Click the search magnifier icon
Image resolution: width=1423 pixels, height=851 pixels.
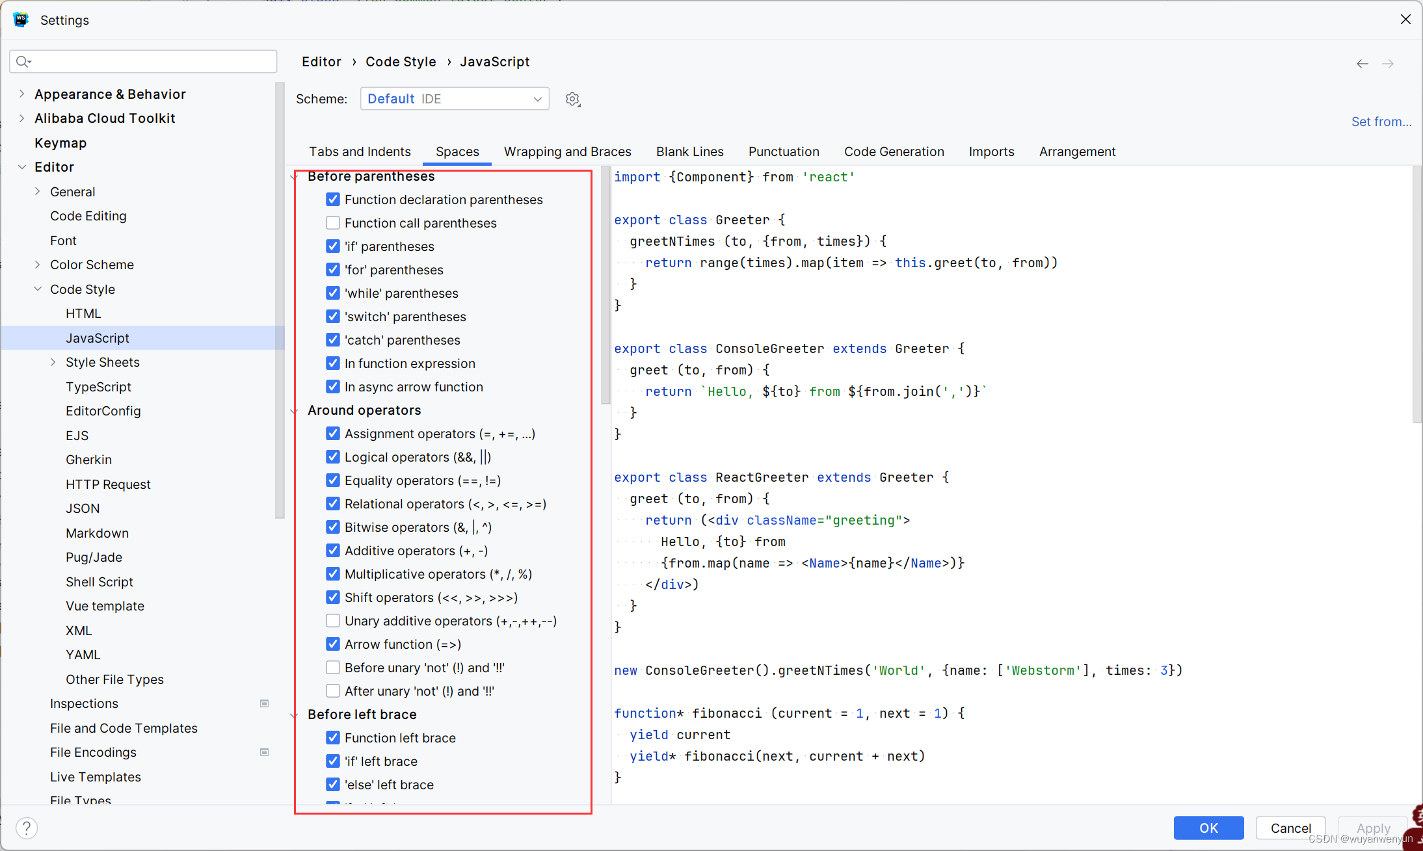point(23,61)
